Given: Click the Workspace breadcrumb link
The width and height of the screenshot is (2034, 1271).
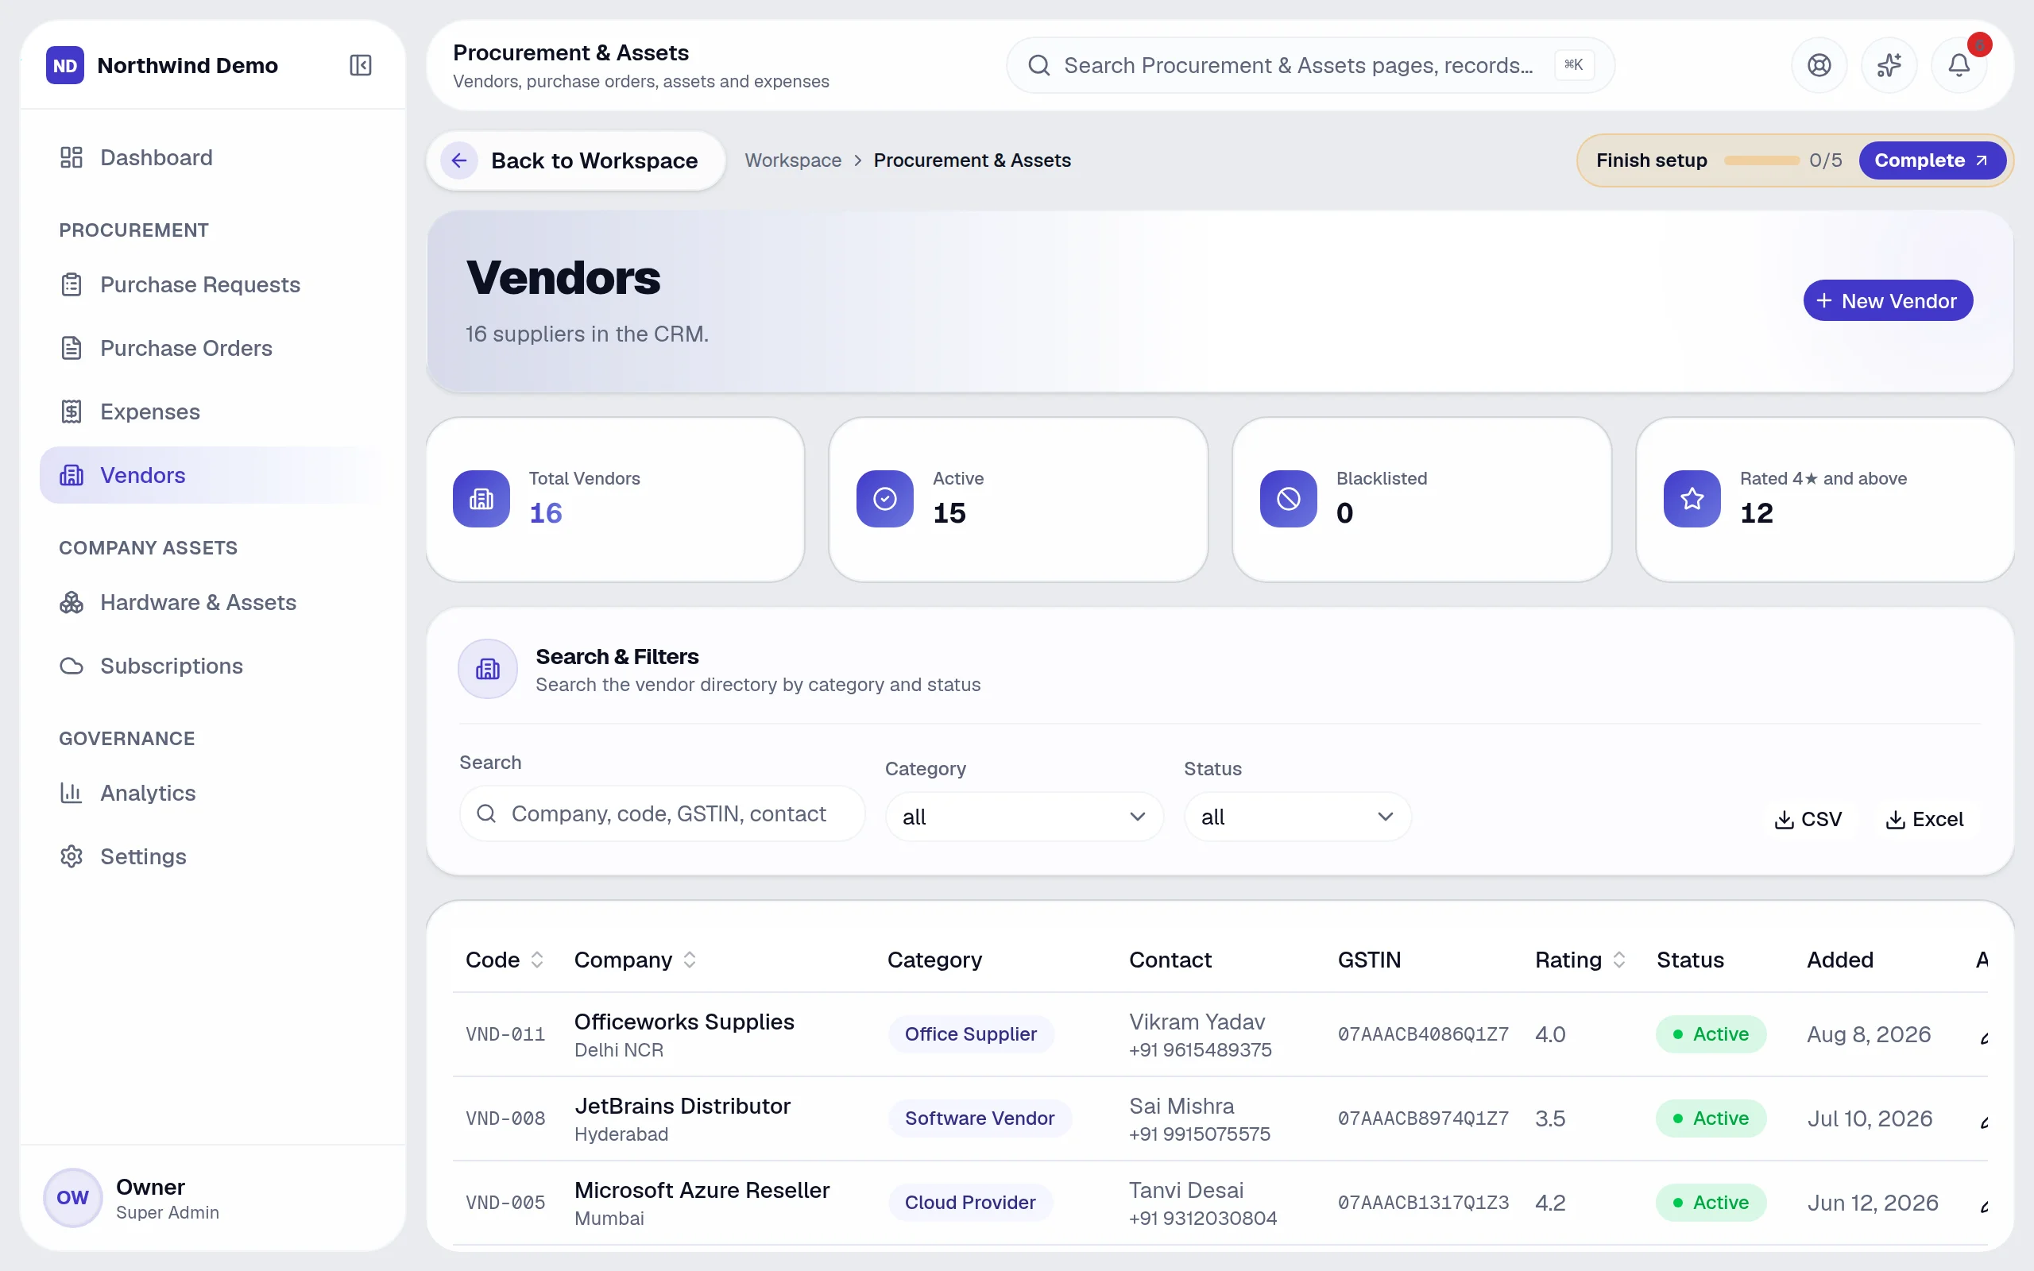Looking at the screenshot, I should [x=793, y=160].
